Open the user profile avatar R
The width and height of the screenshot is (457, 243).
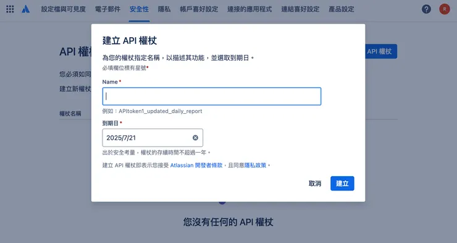(445, 9)
